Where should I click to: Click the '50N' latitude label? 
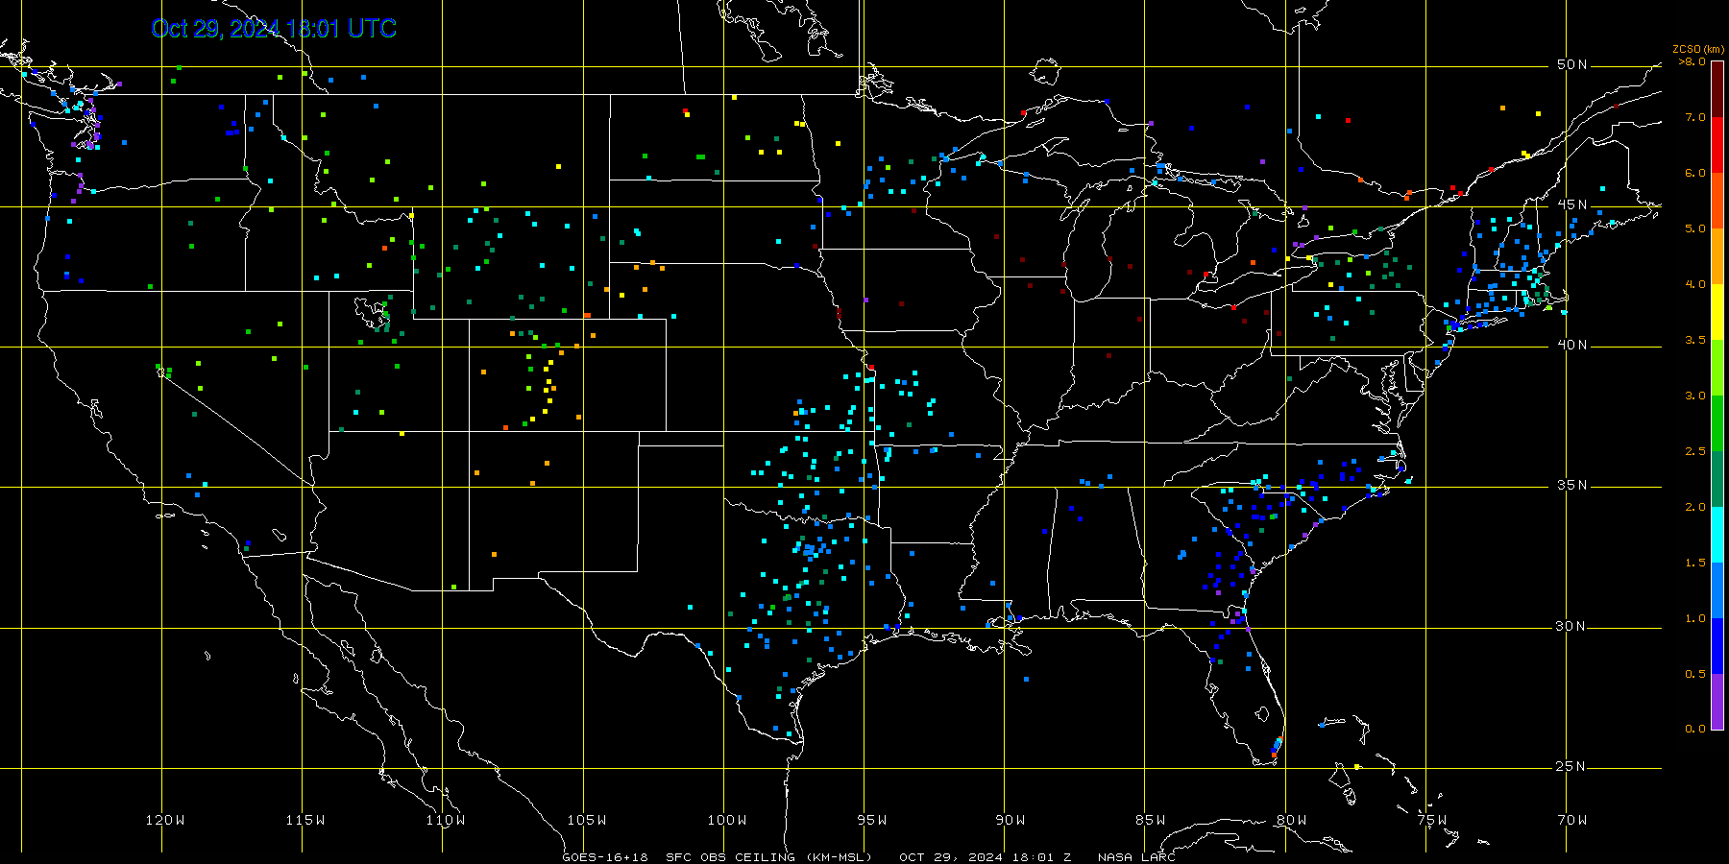tap(1572, 64)
